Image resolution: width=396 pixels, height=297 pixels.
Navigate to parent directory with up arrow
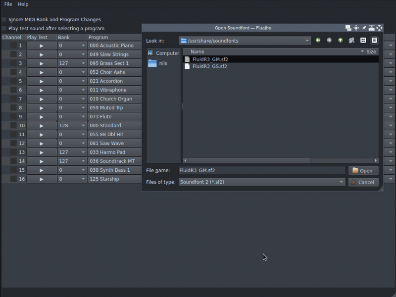pyautogui.click(x=341, y=41)
